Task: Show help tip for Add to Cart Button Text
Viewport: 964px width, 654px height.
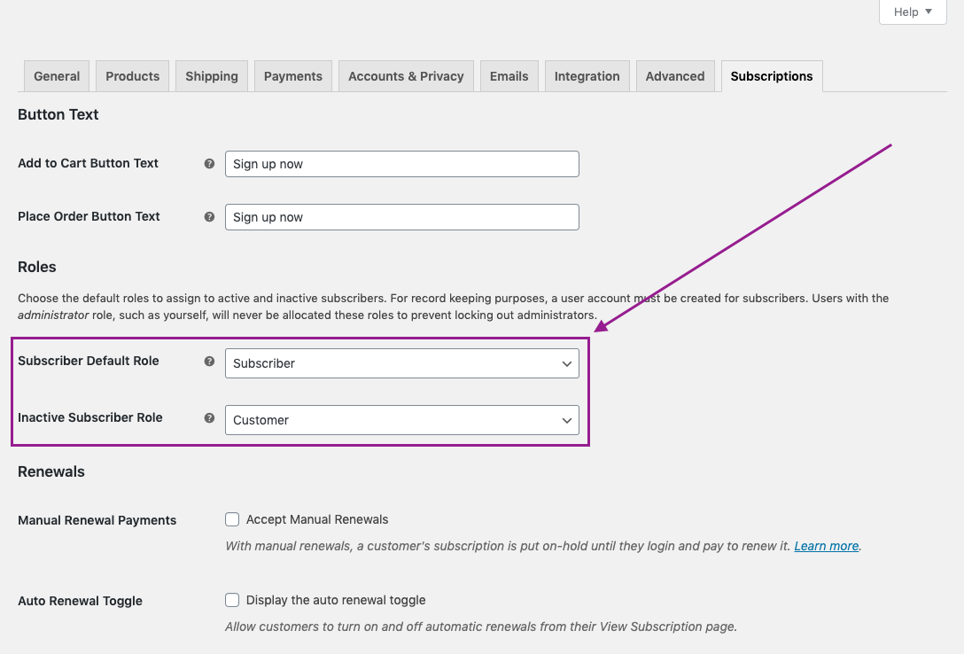Action: pyautogui.click(x=209, y=163)
